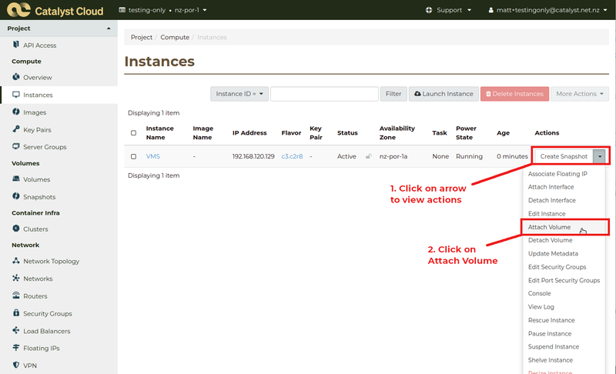Click the Key Pairs key icon
Screen dimensions: 616x374
tap(15, 129)
